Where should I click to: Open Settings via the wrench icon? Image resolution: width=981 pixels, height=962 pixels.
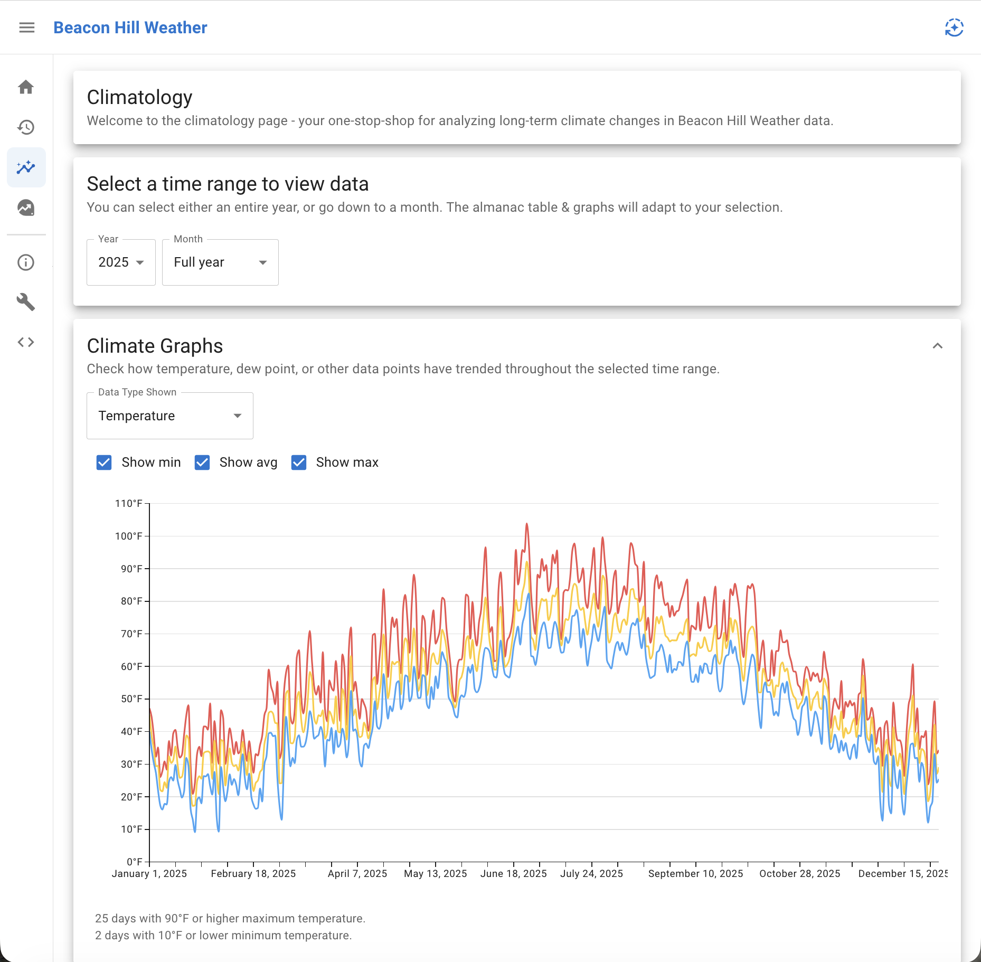pyautogui.click(x=26, y=303)
